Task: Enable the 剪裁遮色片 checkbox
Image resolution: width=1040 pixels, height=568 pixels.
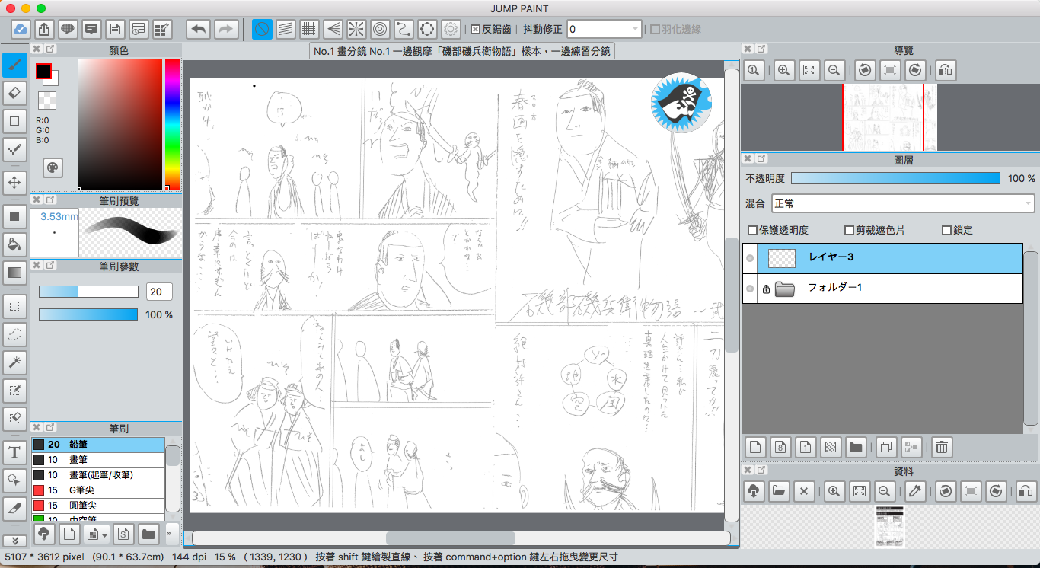Action: [849, 230]
